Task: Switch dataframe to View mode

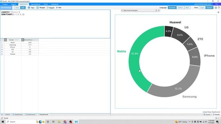Action: coord(17,8)
